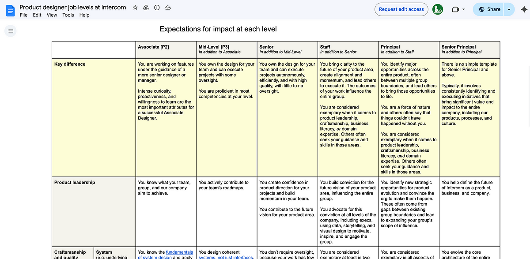Star this document
This screenshot has width=530, height=259.
tap(135, 8)
